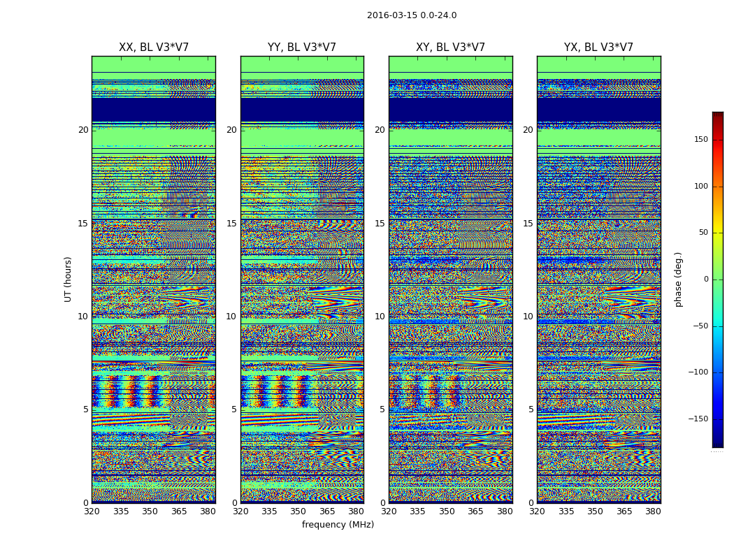Click the 20 hour tick of XX panel
Image resolution: width=734 pixels, height=559 pixels.
(x=83, y=130)
